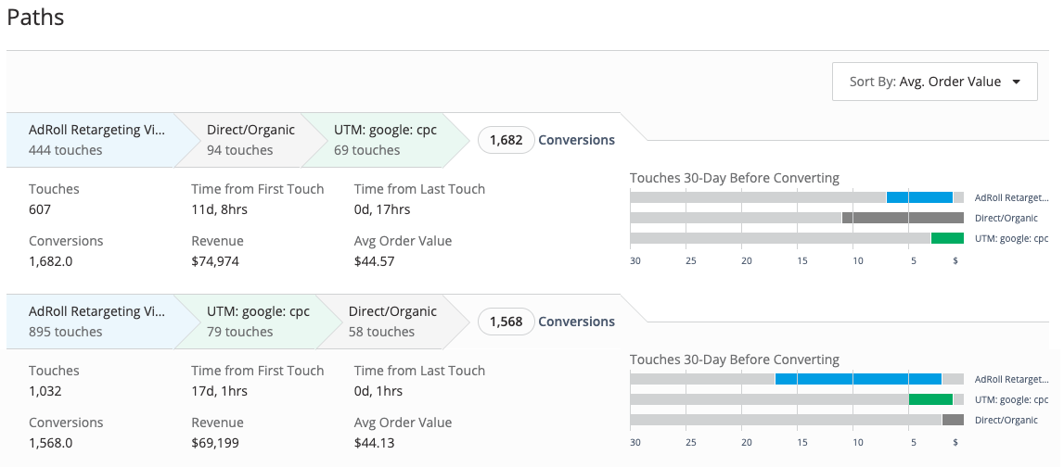Select Direct/Organic 58 touches step
Image resolution: width=1064 pixels, height=467 pixels.
[392, 322]
